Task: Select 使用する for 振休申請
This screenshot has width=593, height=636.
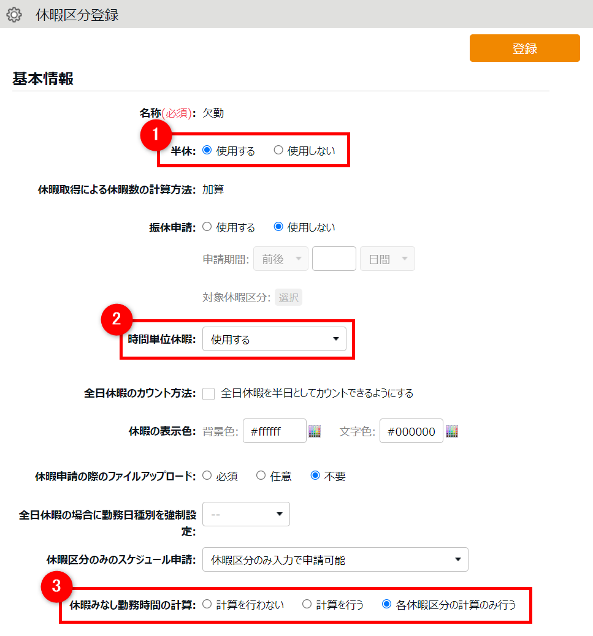Action: pos(207,227)
